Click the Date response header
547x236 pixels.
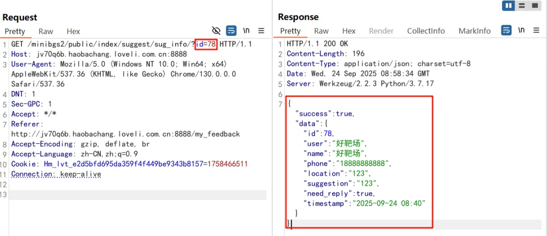coord(358,74)
